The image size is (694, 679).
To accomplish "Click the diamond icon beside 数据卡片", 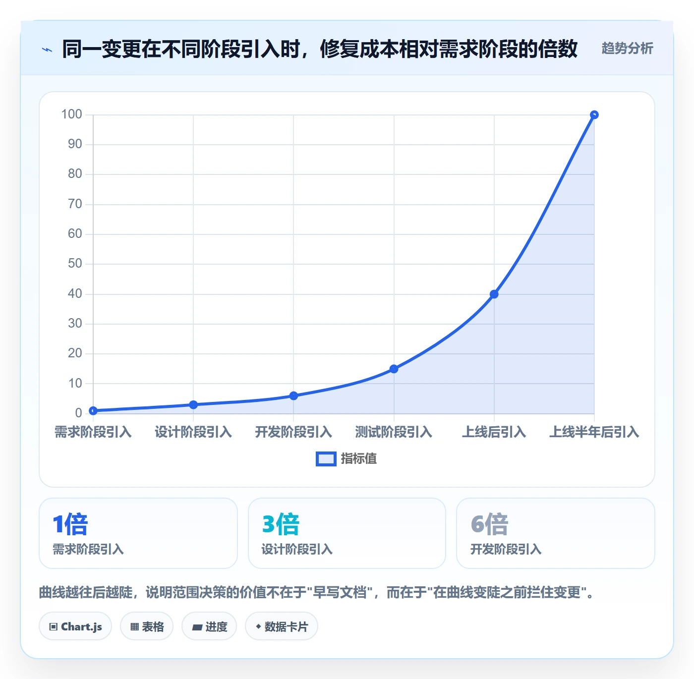I will [x=258, y=626].
